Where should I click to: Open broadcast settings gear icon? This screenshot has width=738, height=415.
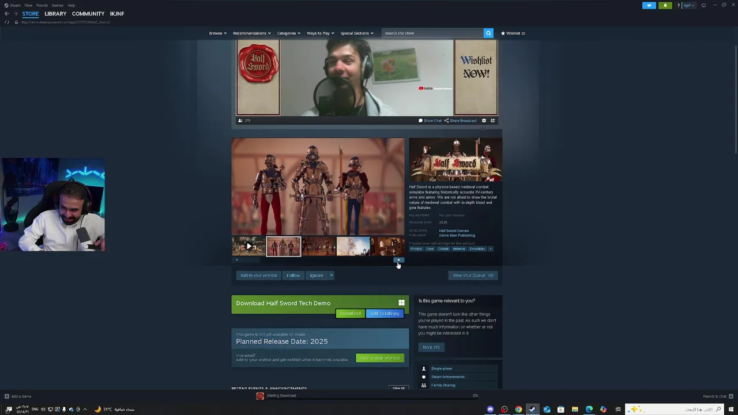[x=484, y=120]
